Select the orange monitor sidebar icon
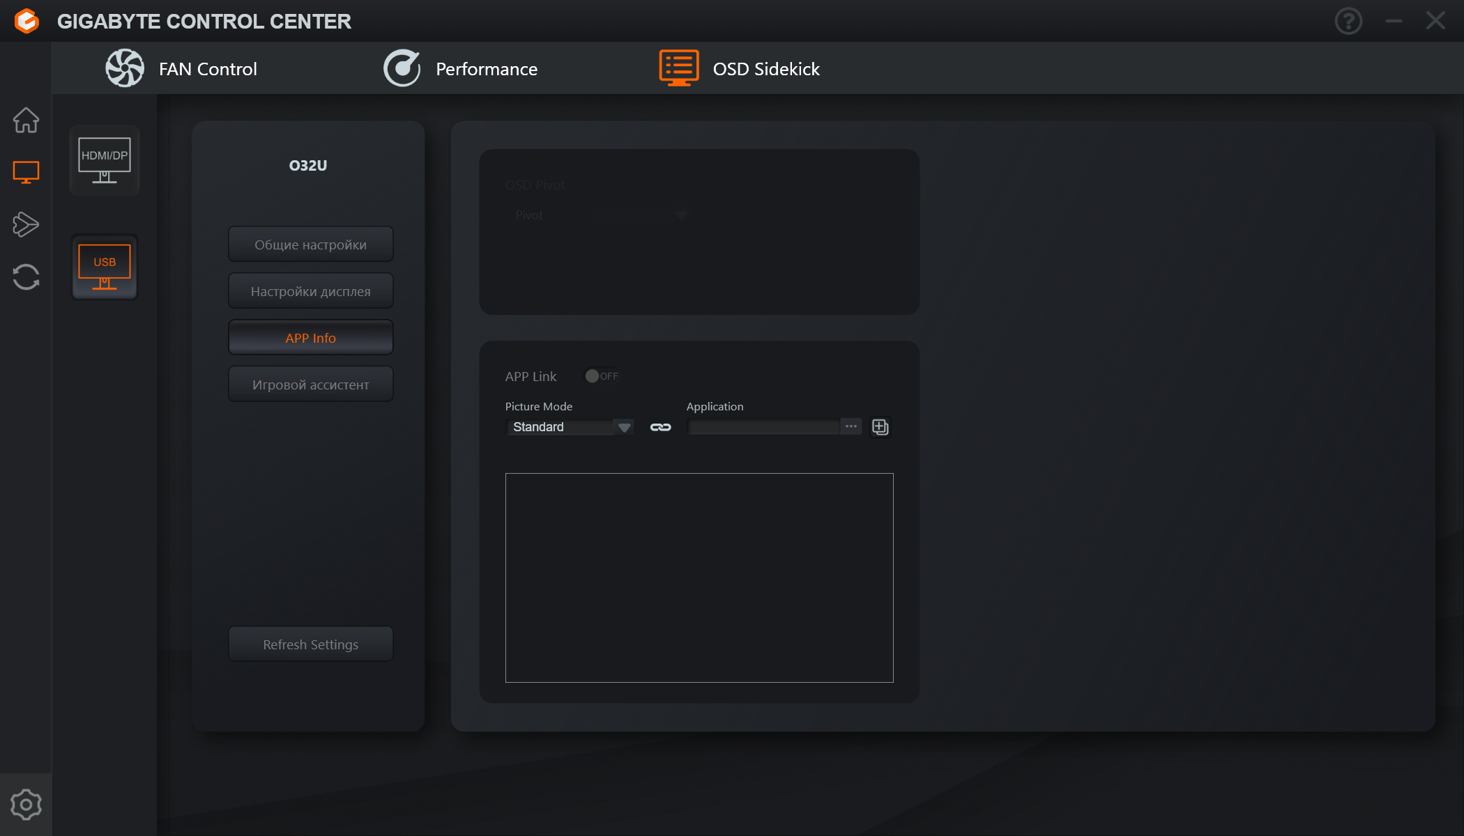The image size is (1464, 836). point(26,172)
